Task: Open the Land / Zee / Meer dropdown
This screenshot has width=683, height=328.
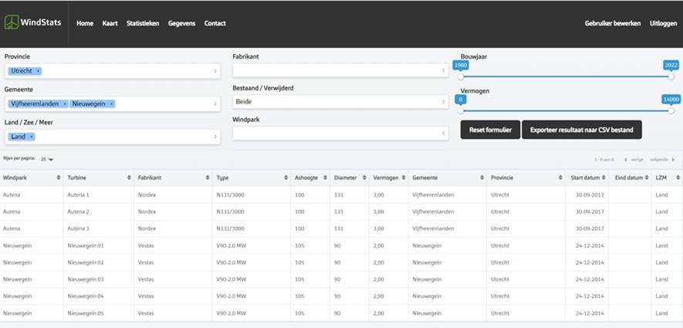Action: [113, 137]
